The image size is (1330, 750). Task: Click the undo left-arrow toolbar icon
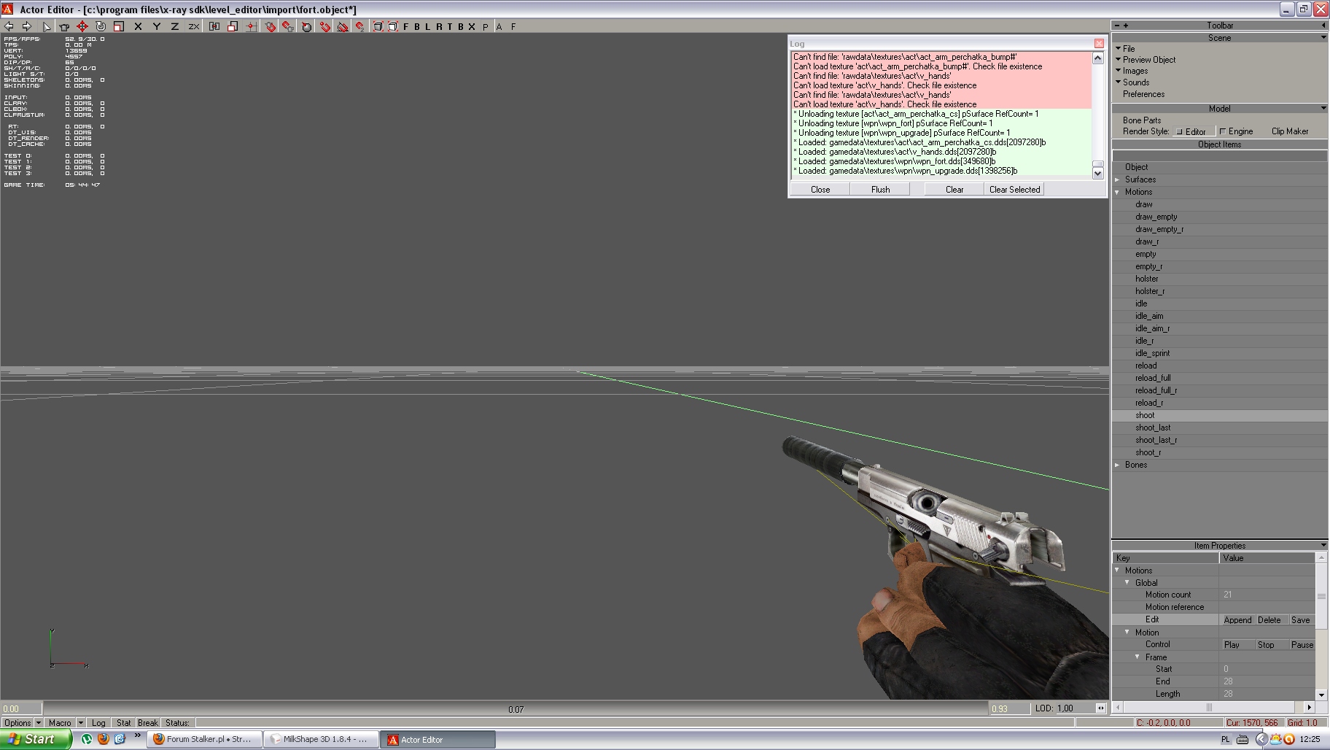coord(9,26)
